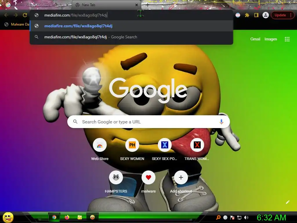Toggle the side panel icon in toolbar

[x=256, y=15]
